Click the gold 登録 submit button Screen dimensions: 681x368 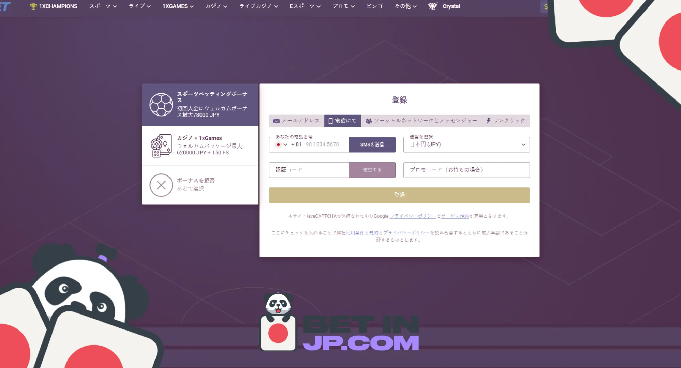coord(399,195)
